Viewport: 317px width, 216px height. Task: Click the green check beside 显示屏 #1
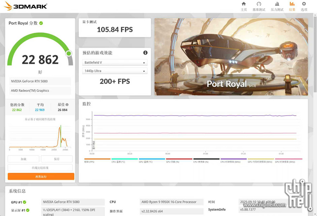click(x=28, y=210)
